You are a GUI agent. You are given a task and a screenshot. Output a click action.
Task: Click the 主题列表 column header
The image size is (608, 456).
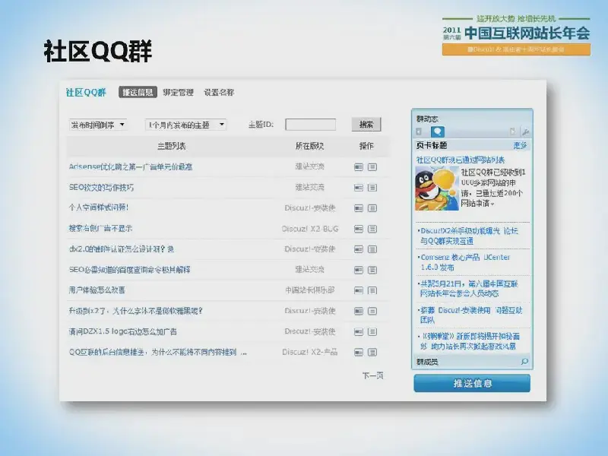[172, 146]
